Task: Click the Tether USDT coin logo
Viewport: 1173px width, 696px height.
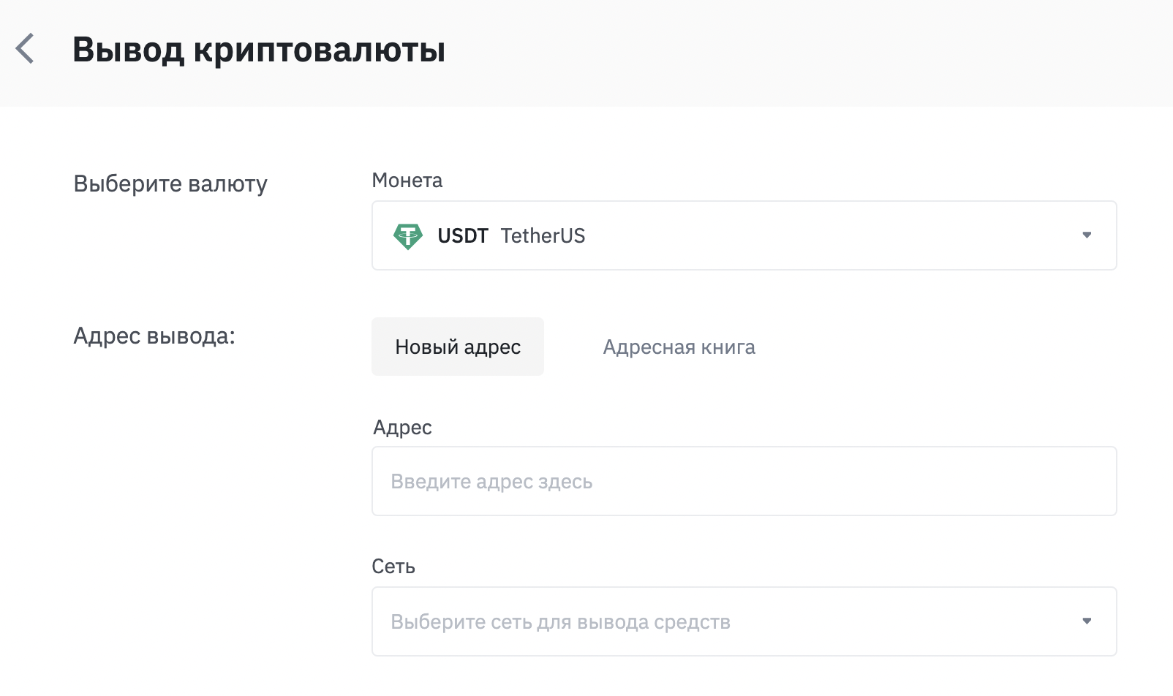Action: coord(408,236)
